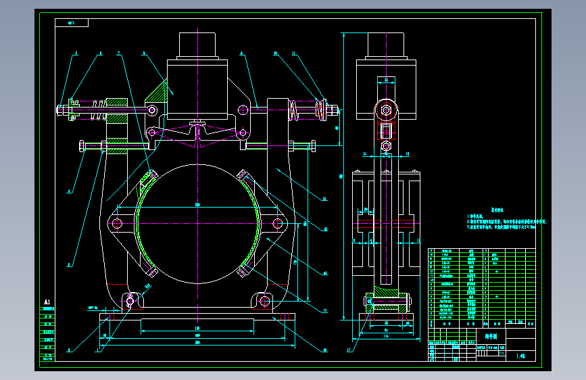Click the bolt head at lower-left horizontal bolt end
This screenshot has height=380, width=586.
click(x=82, y=146)
